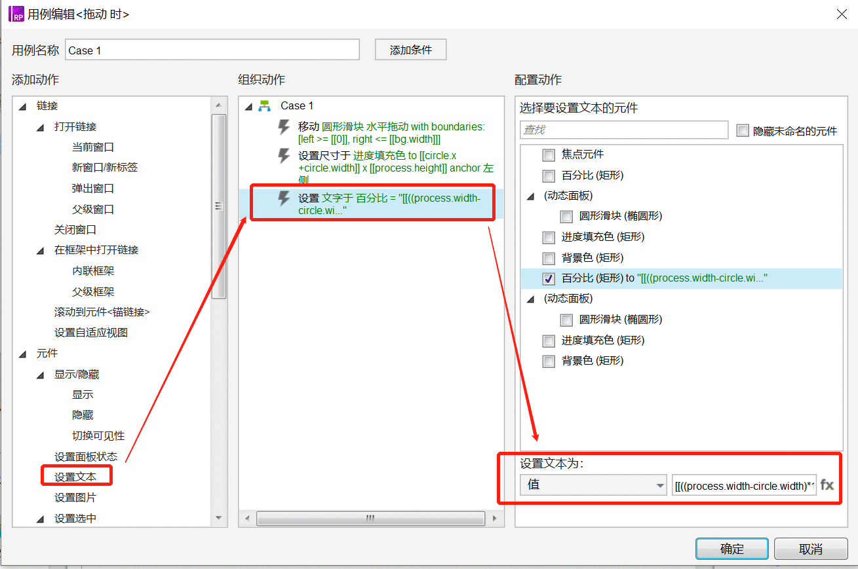Check the first 进度填充色 (矩形) checkbox

pyautogui.click(x=549, y=237)
